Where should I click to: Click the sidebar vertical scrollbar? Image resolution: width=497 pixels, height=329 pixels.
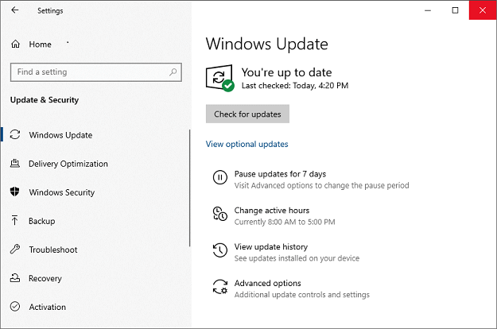tap(190, 188)
